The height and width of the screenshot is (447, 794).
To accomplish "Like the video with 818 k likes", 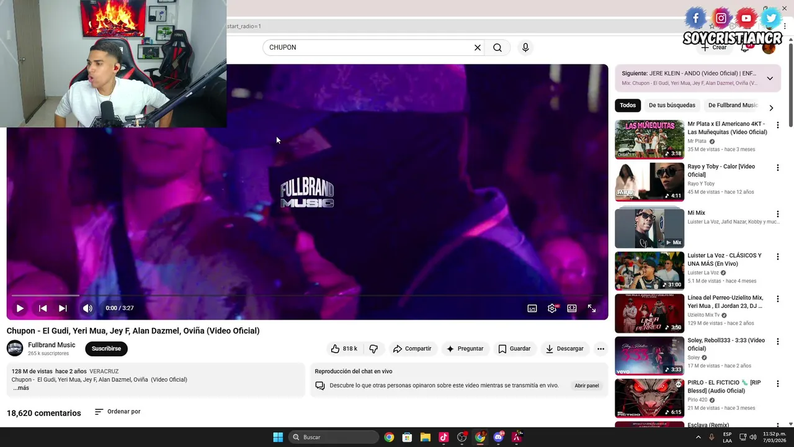I will [x=344, y=349].
